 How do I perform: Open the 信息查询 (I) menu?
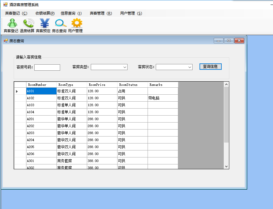tap(71, 13)
